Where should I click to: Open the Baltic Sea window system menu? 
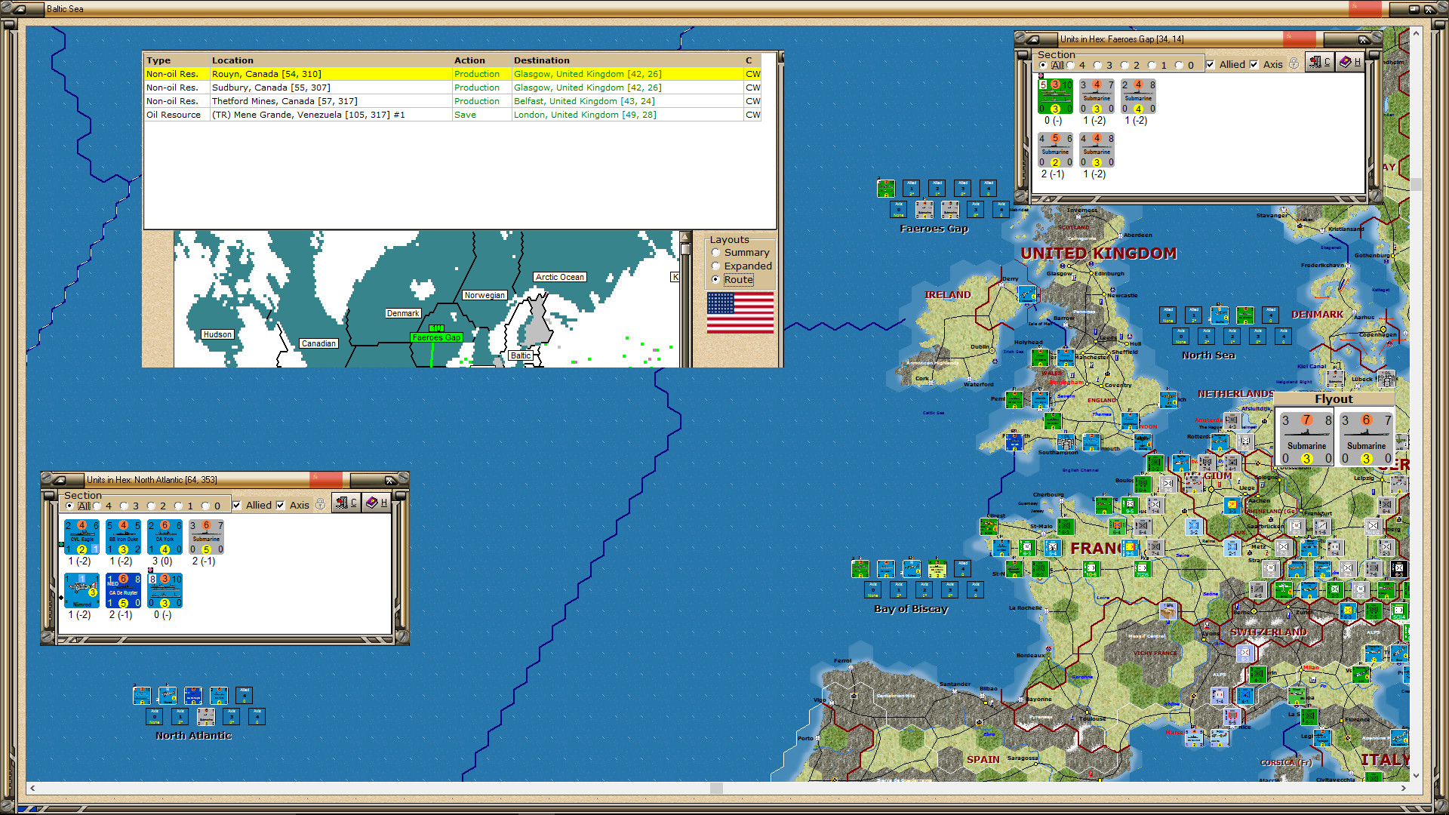20,9
